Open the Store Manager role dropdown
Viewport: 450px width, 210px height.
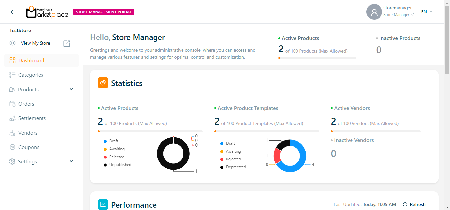point(398,15)
